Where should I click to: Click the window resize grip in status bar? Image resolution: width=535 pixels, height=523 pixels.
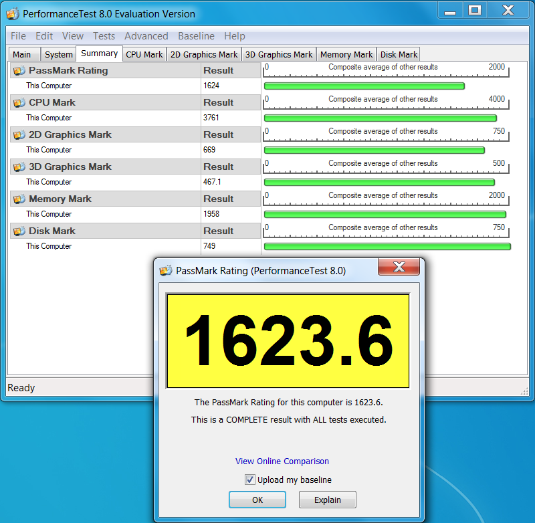point(524,392)
